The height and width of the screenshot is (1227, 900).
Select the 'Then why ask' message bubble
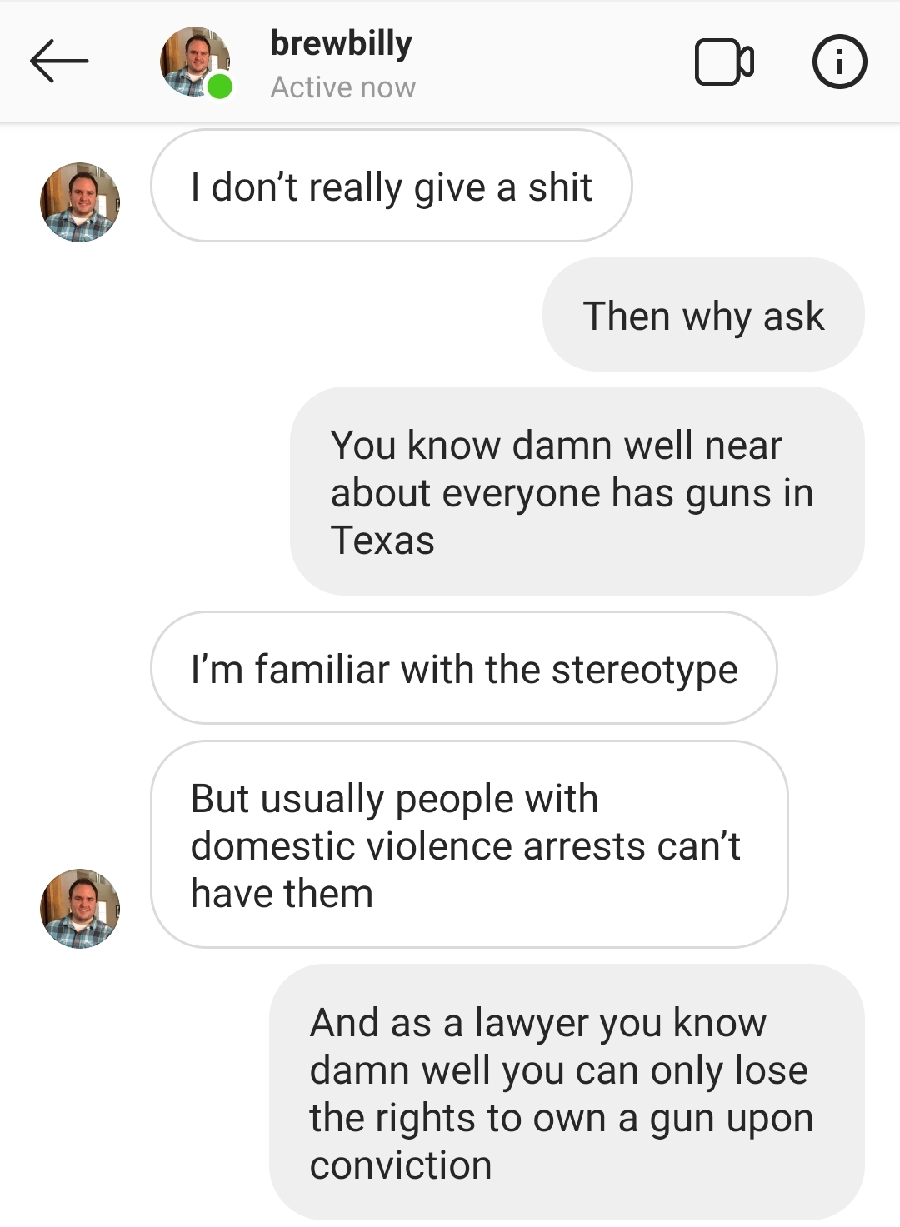click(703, 315)
